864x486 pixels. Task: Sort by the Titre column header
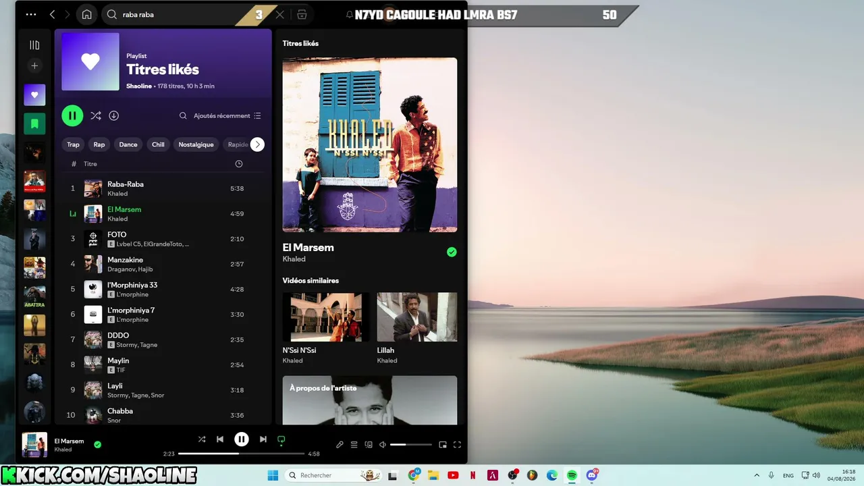pos(90,164)
